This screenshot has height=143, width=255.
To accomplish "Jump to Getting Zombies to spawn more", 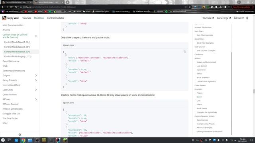I will 210,131.
